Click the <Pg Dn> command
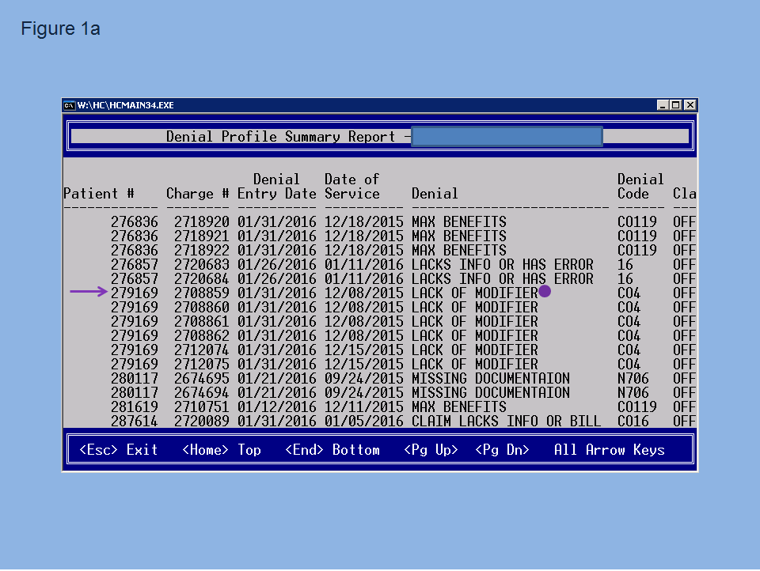This screenshot has height=571, width=760. tap(502, 450)
